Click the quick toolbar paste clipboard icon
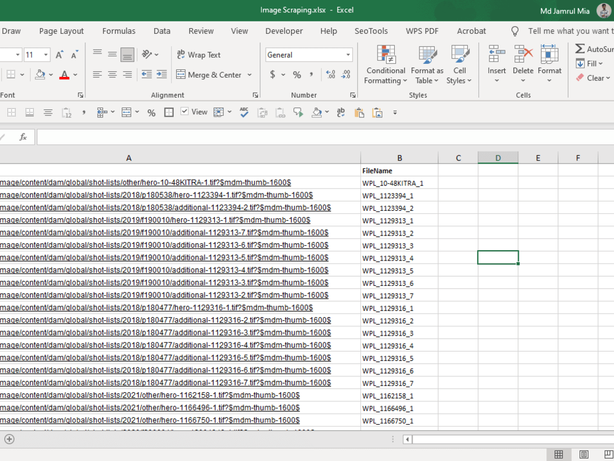 pos(359,113)
